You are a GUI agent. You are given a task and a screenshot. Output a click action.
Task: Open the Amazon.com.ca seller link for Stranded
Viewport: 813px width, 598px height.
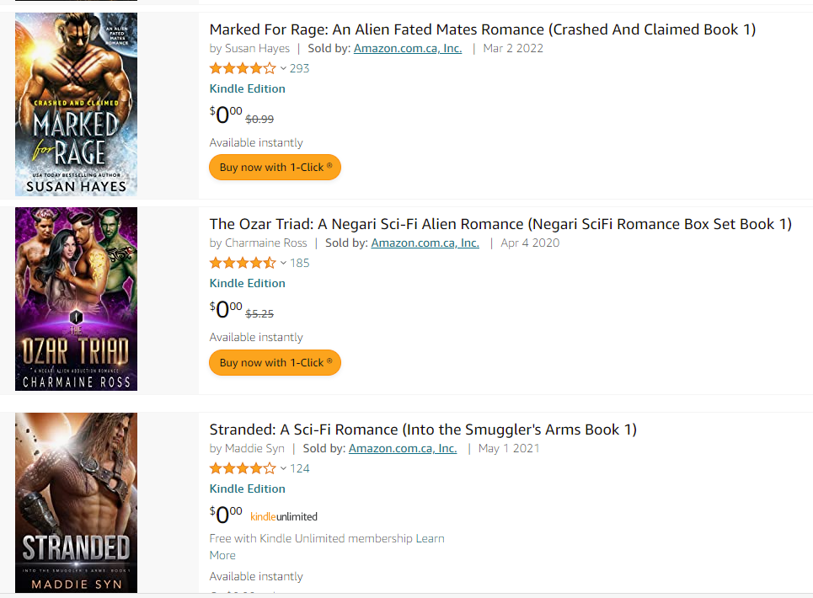pyautogui.click(x=403, y=448)
